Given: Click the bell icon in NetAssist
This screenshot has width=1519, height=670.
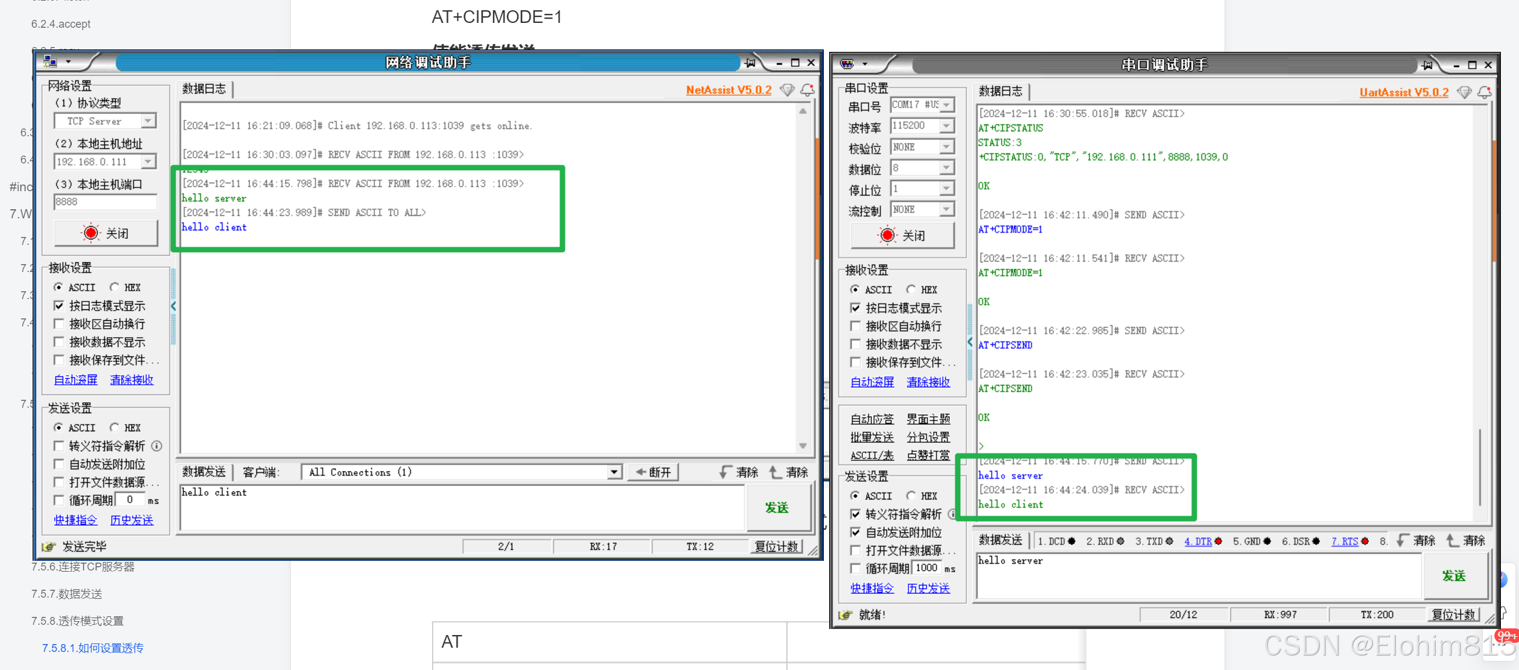Looking at the screenshot, I should coord(807,90).
